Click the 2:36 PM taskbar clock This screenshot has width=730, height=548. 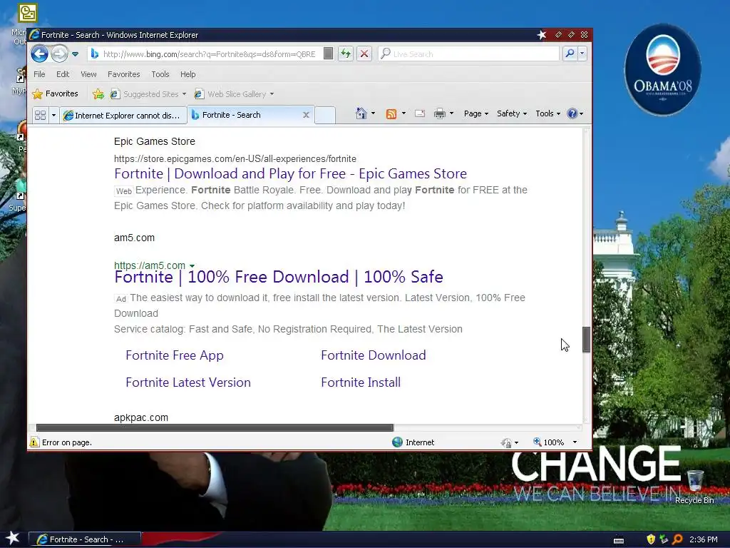click(704, 539)
